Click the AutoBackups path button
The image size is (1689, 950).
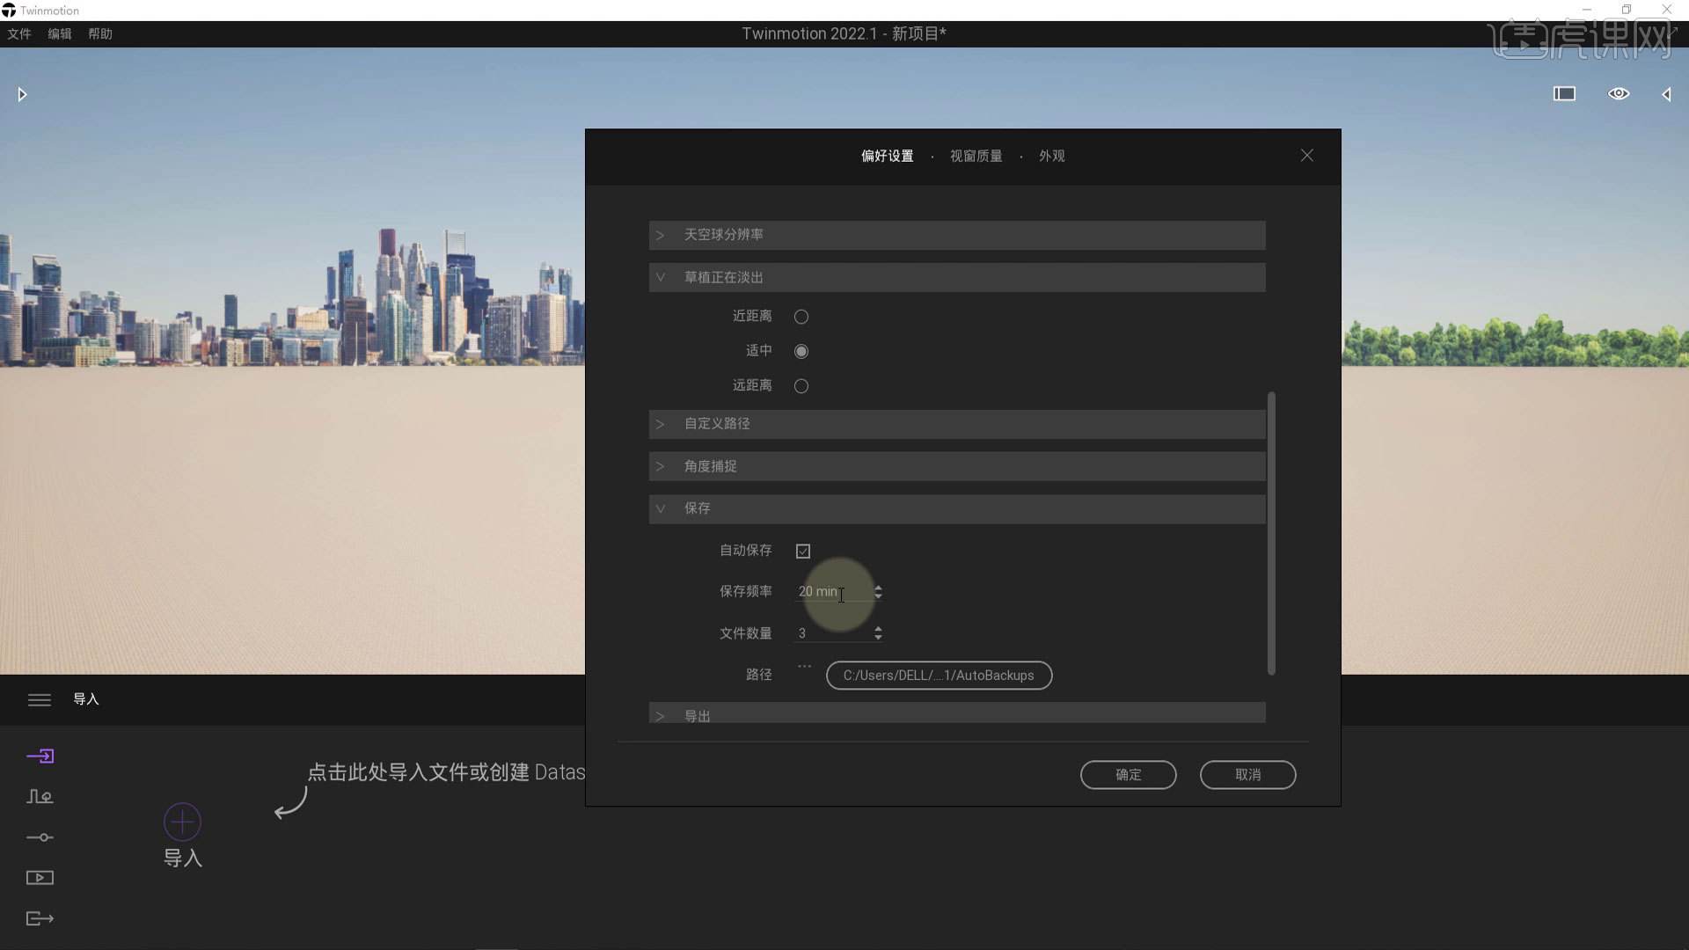[x=939, y=676]
